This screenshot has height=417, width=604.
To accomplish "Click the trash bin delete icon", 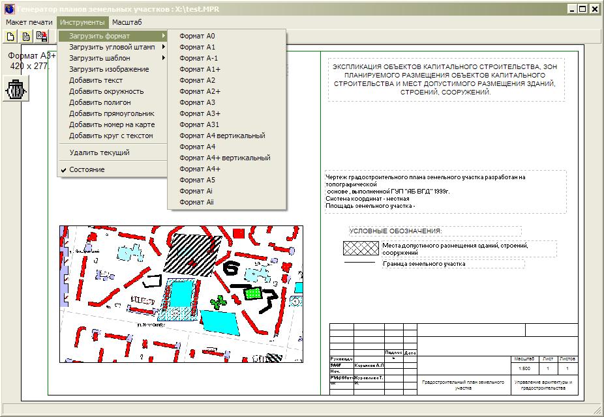I will tap(16, 89).
